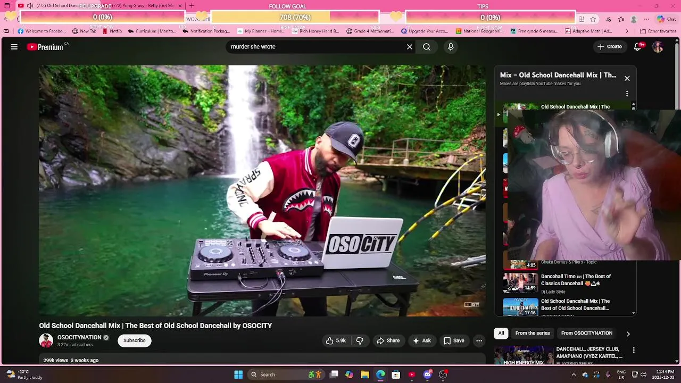Select the All filter chip
This screenshot has width=681, height=383.
(501, 333)
